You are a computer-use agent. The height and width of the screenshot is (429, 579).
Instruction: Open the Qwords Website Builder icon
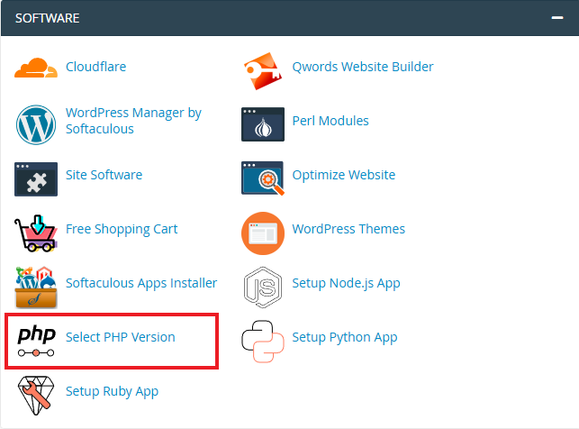point(263,68)
